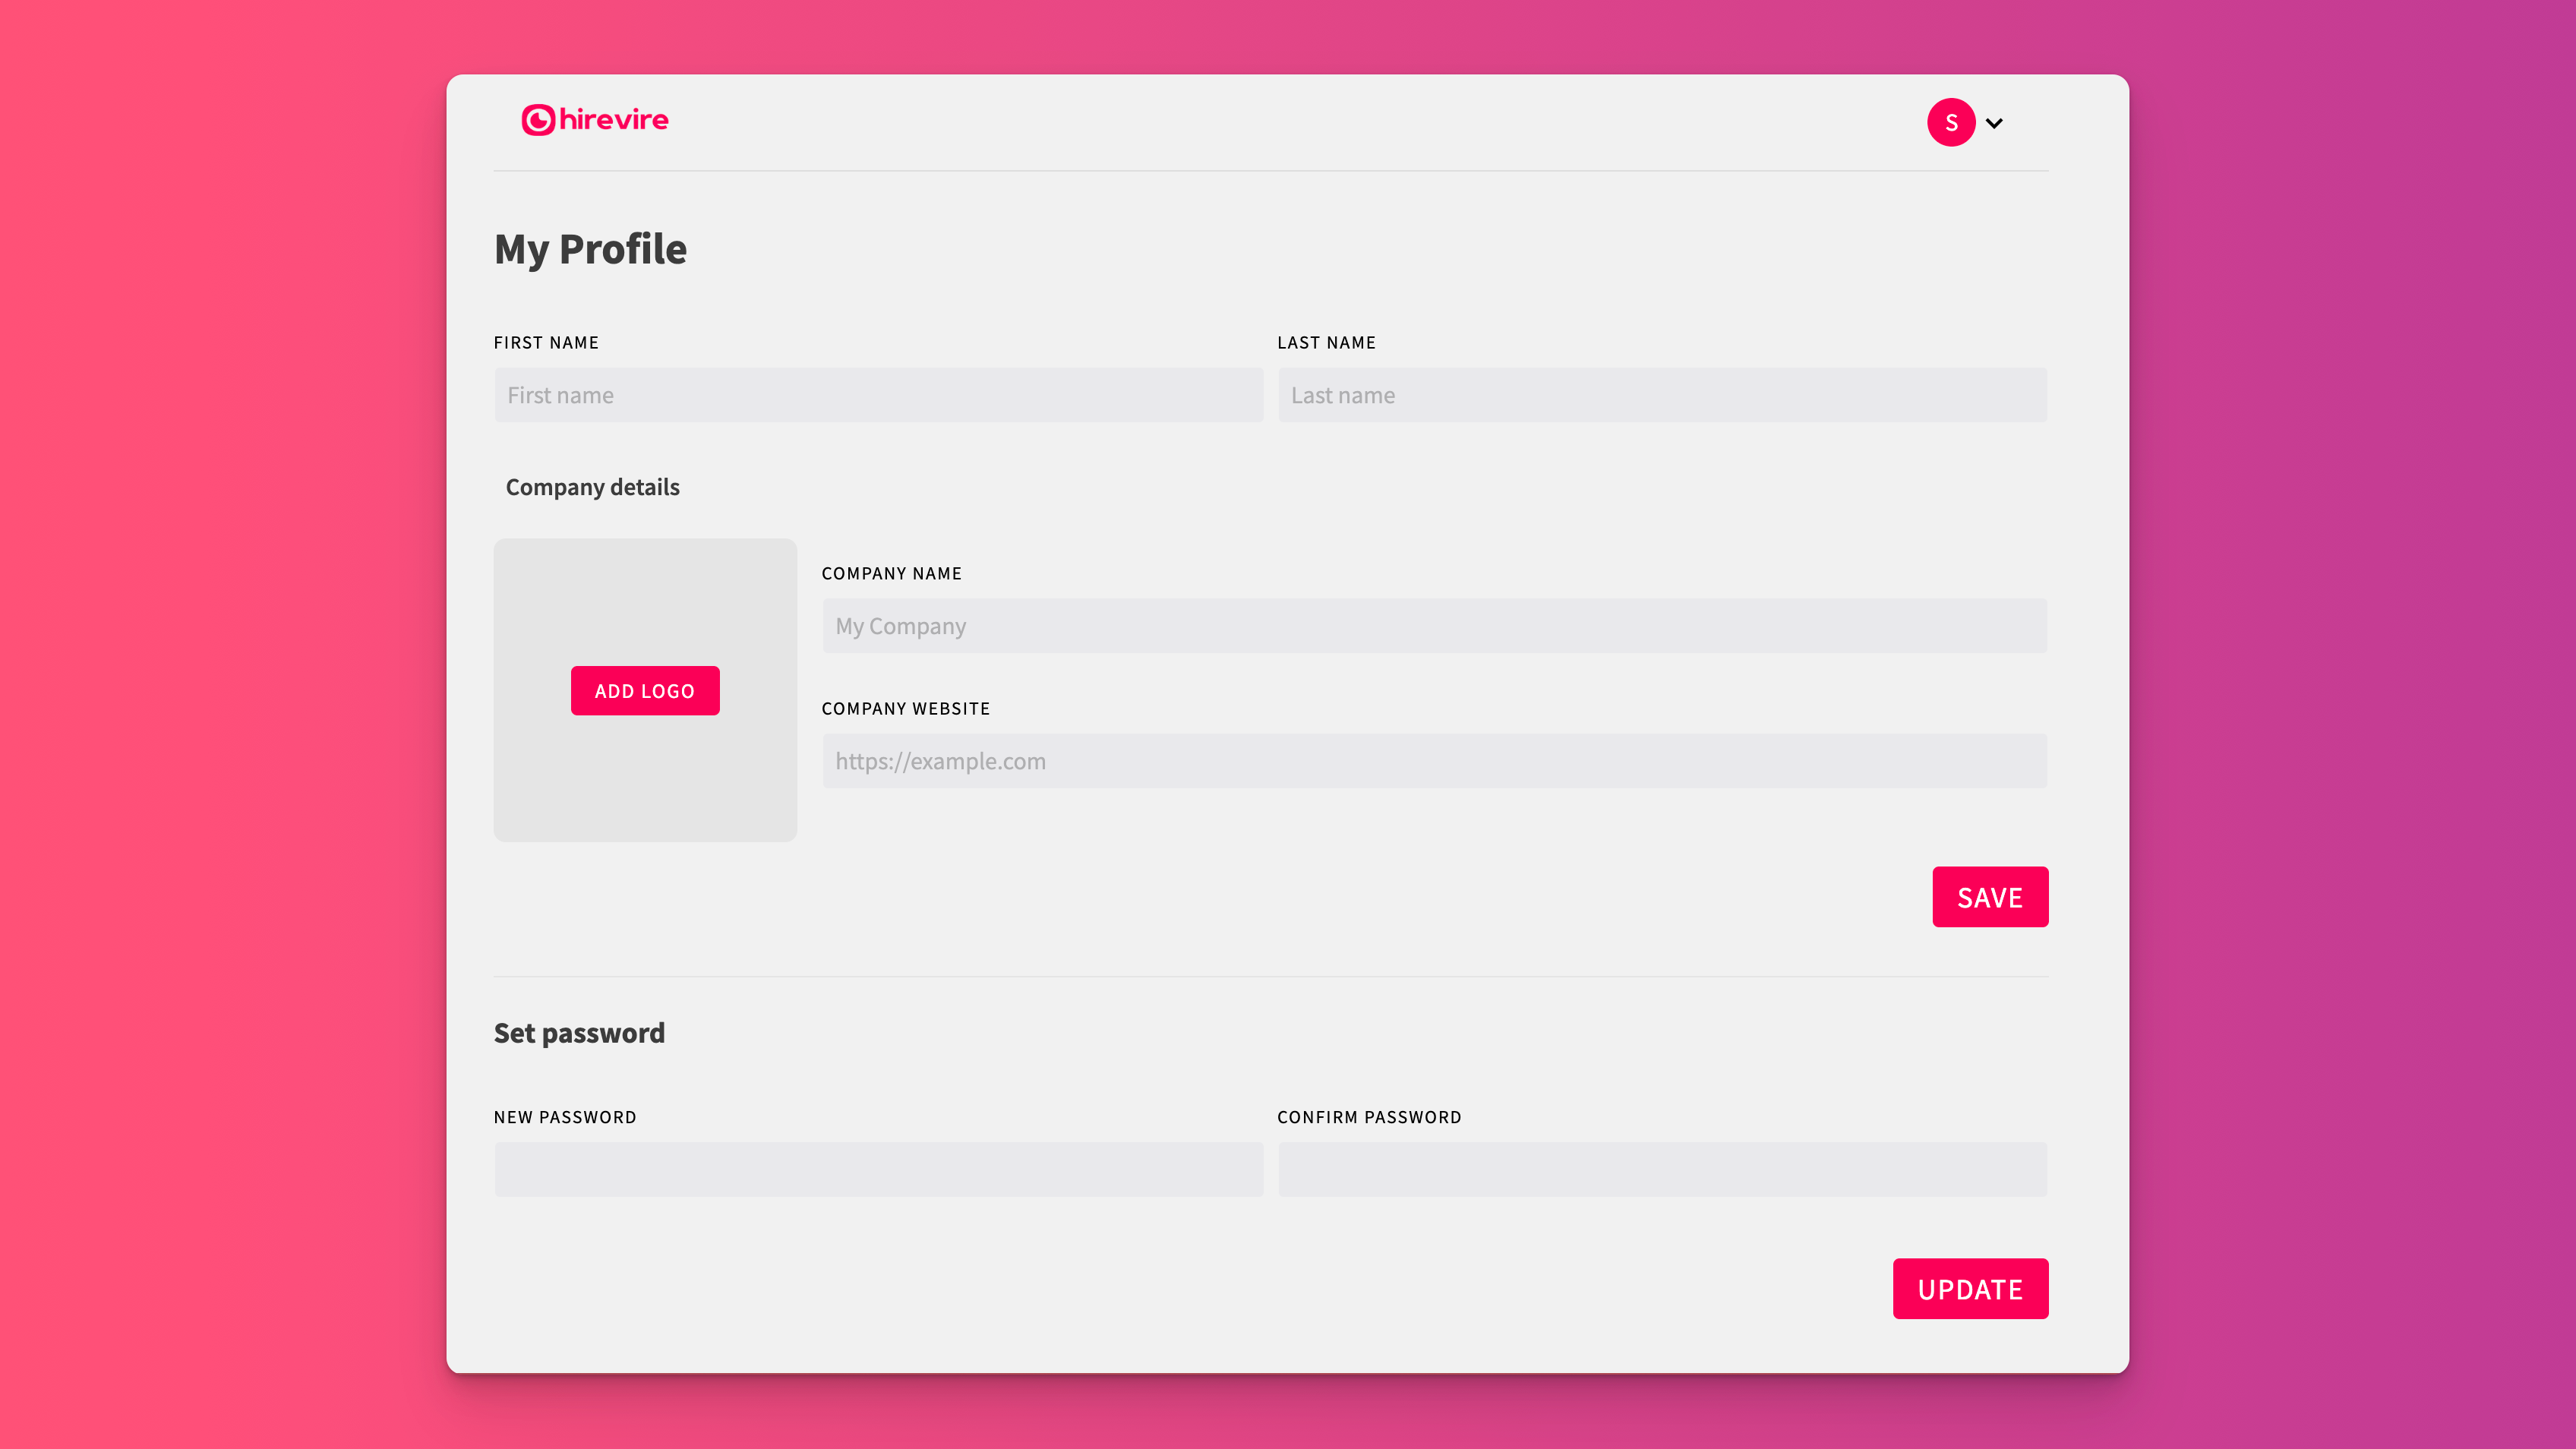Click the FIRST NAME field label
This screenshot has width=2576, height=1449.
coord(546,343)
